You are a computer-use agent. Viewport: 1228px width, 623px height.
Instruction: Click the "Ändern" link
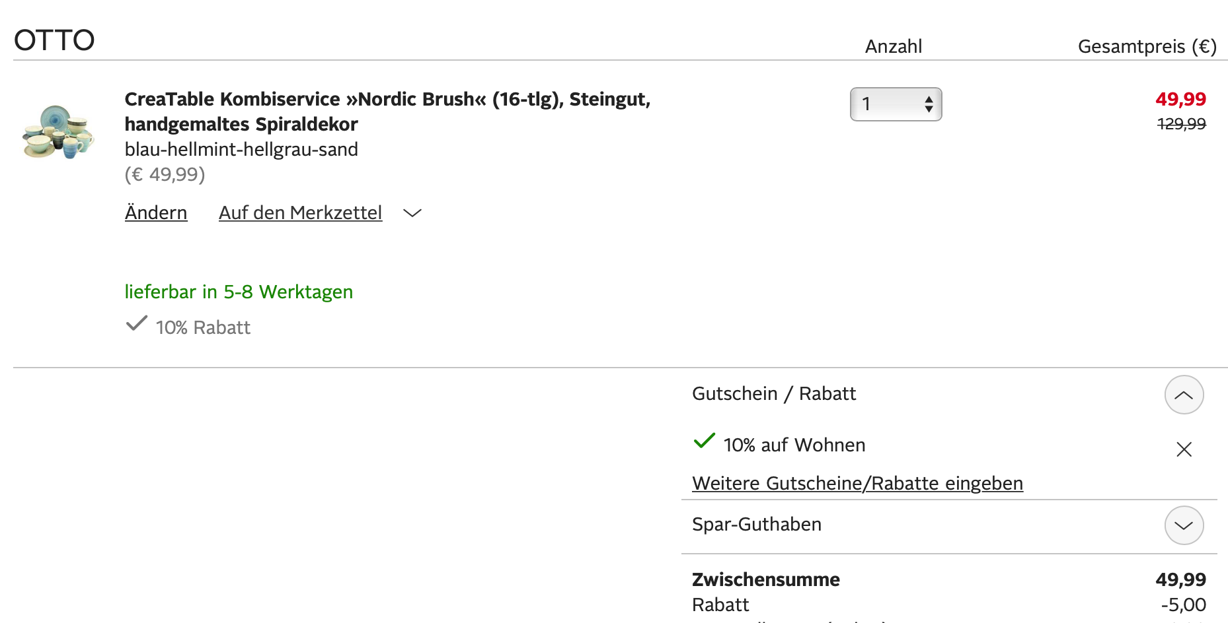(156, 213)
